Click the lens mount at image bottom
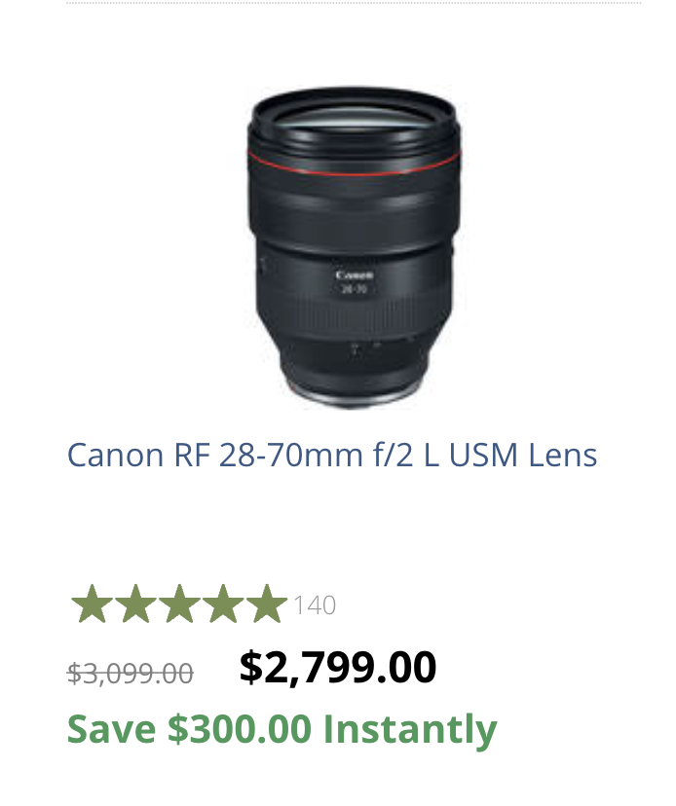The image size is (676, 806). tap(355, 397)
